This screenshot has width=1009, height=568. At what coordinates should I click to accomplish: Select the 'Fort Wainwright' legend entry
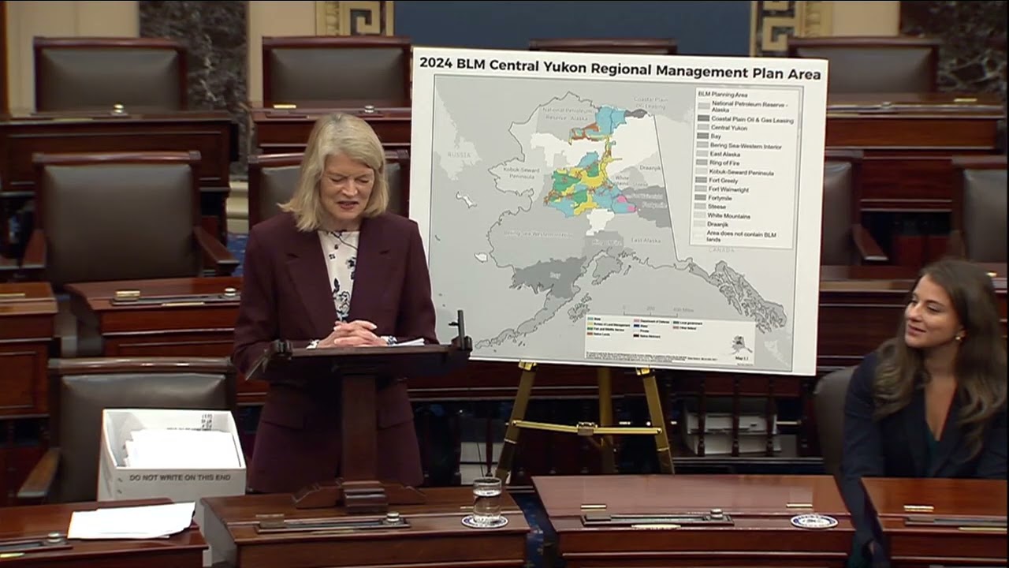click(722, 189)
